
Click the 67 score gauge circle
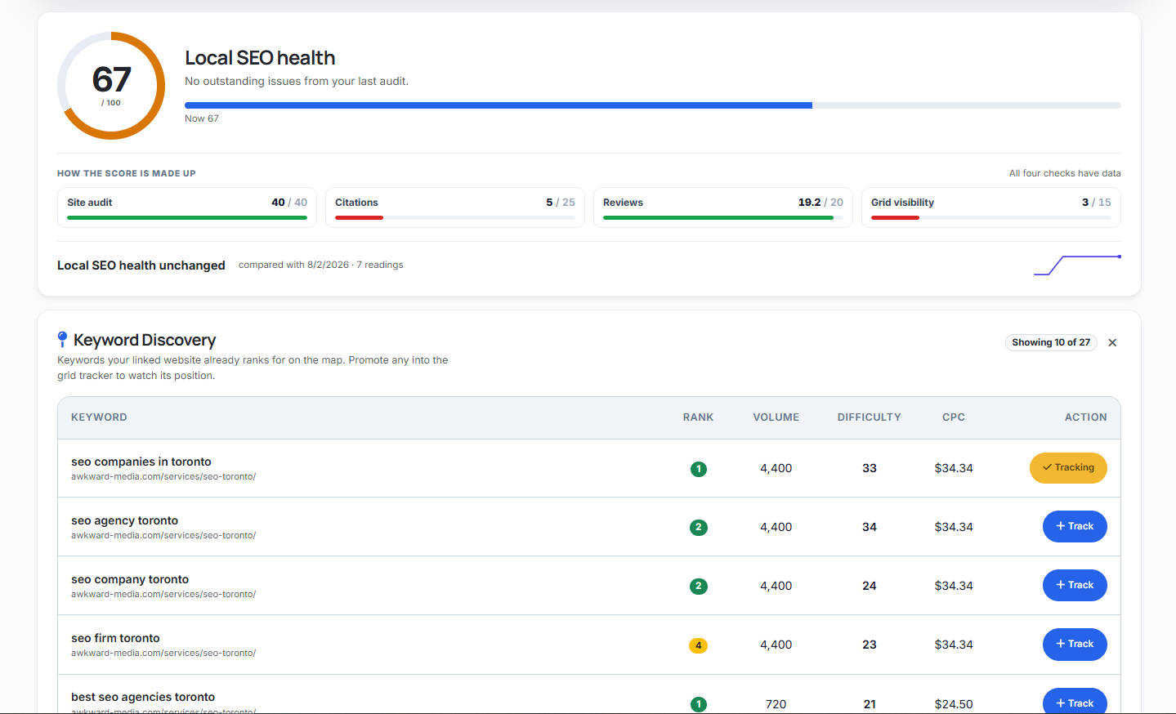tap(111, 86)
